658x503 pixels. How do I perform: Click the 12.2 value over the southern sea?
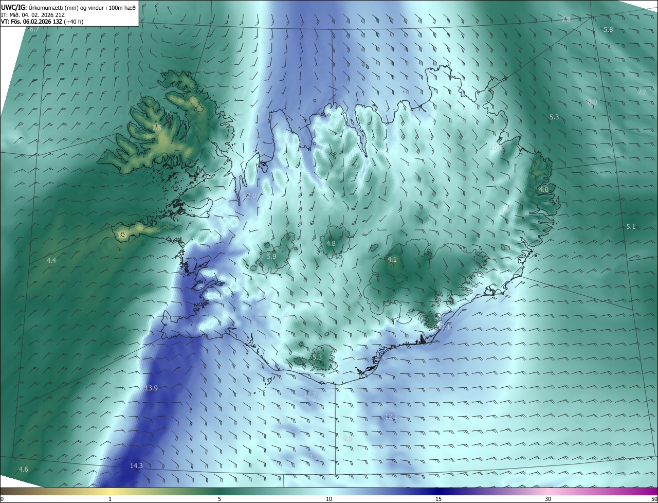[x=391, y=416]
